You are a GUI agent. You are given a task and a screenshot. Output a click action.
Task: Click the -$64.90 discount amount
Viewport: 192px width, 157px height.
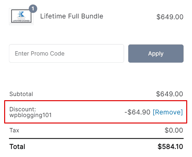pyautogui.click(x=137, y=112)
